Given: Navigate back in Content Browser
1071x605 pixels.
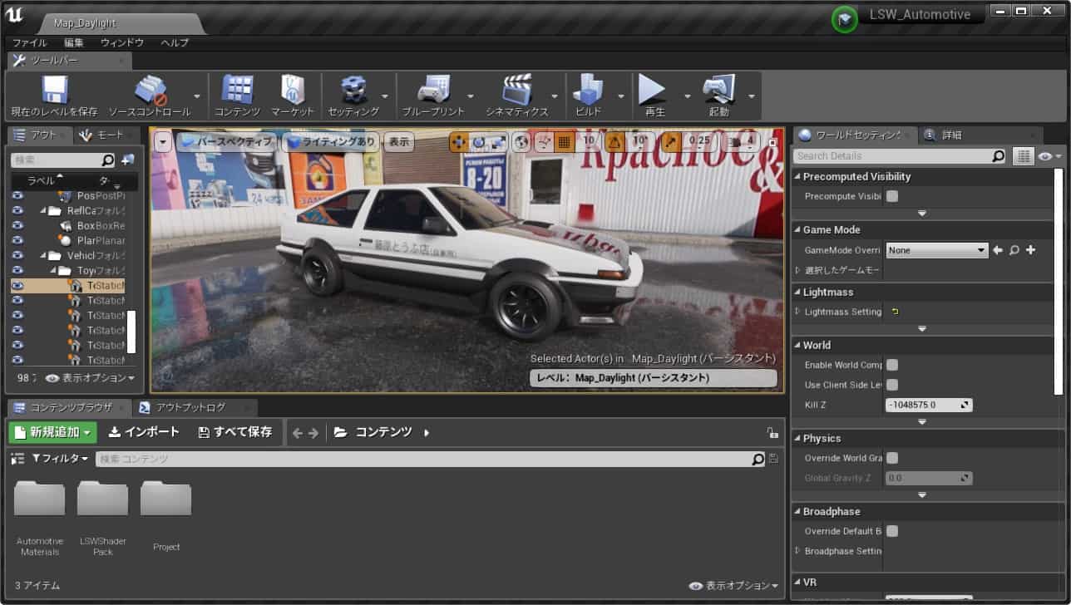Looking at the screenshot, I should (298, 433).
